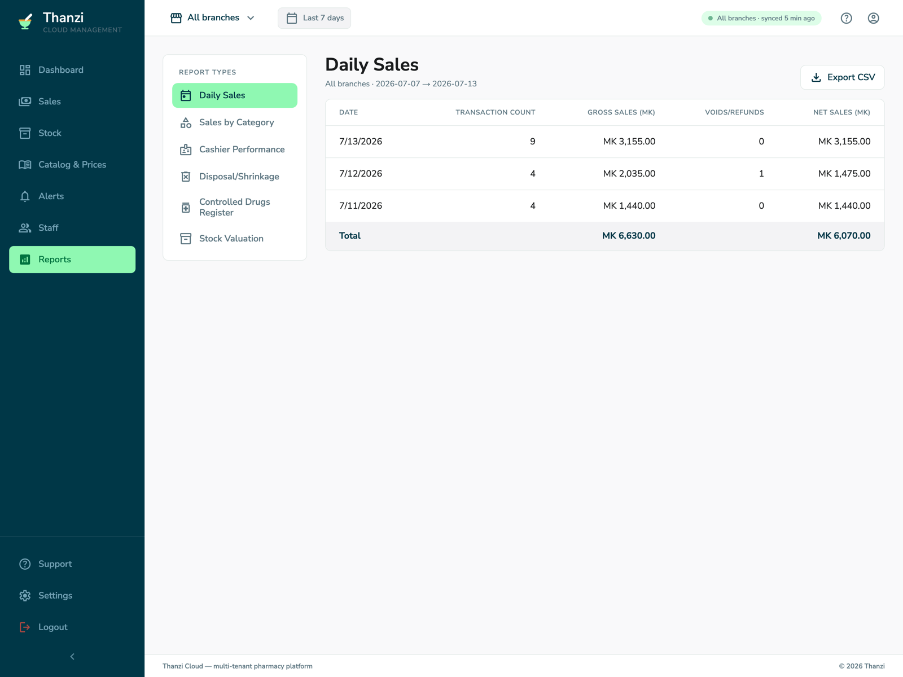The width and height of the screenshot is (903, 677).
Task: Click the Settings gear icon
Action: tap(25, 596)
